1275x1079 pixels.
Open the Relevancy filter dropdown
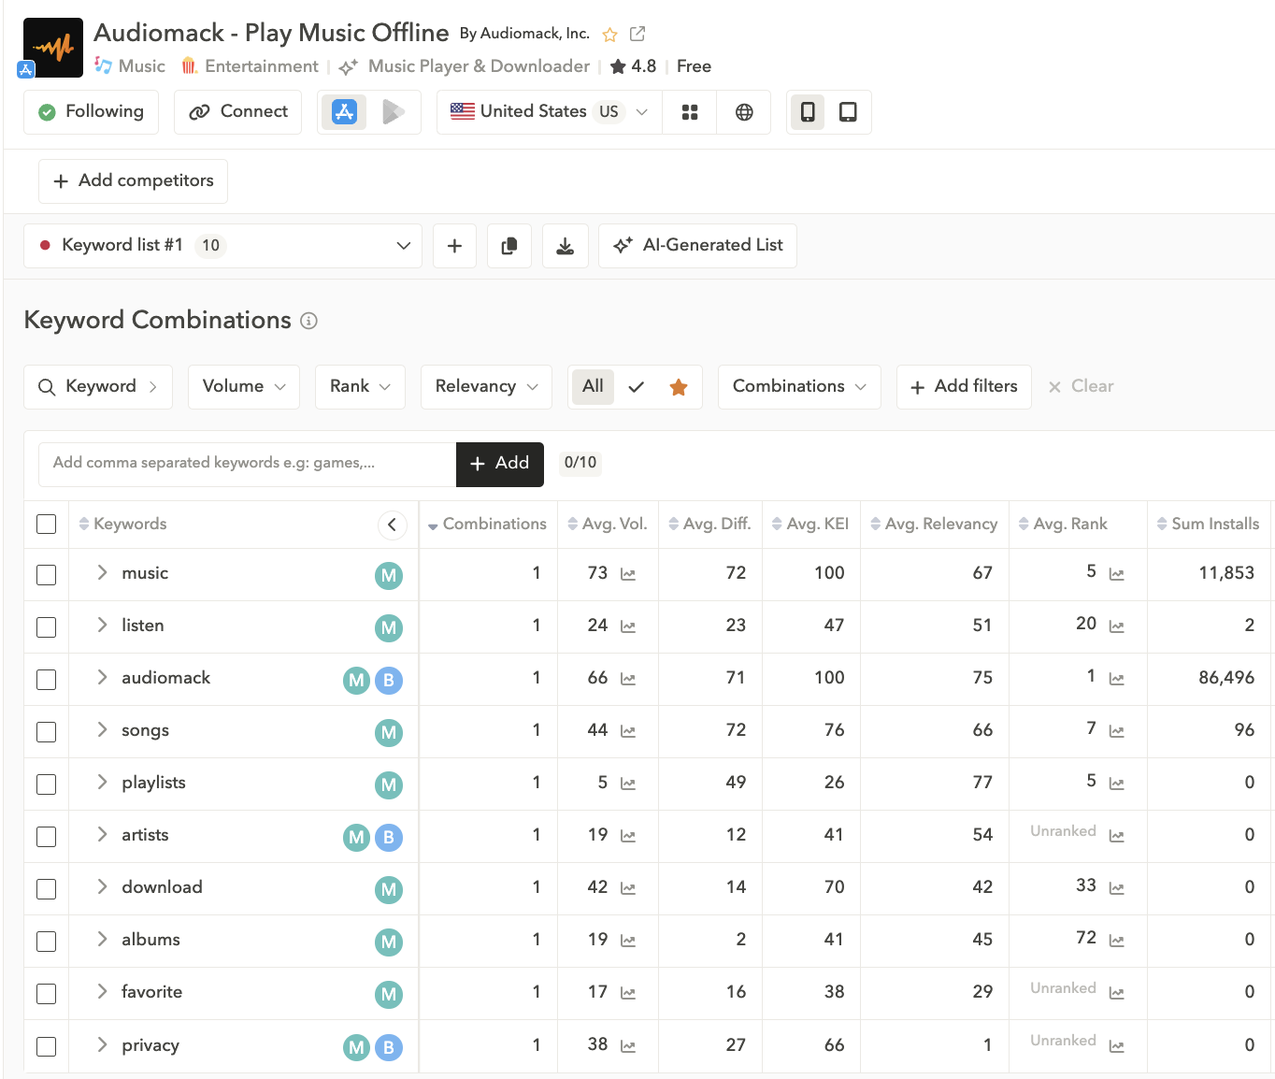[x=486, y=387]
